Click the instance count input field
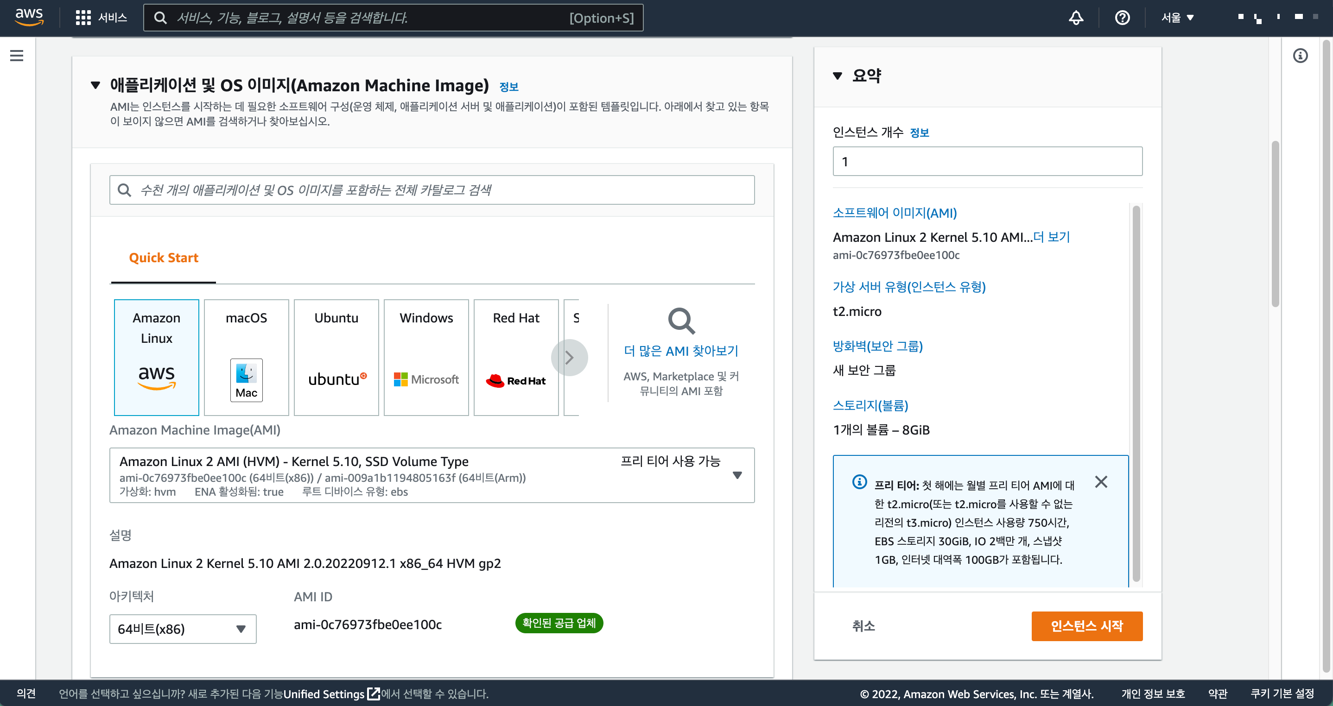1333x706 pixels. coord(987,161)
